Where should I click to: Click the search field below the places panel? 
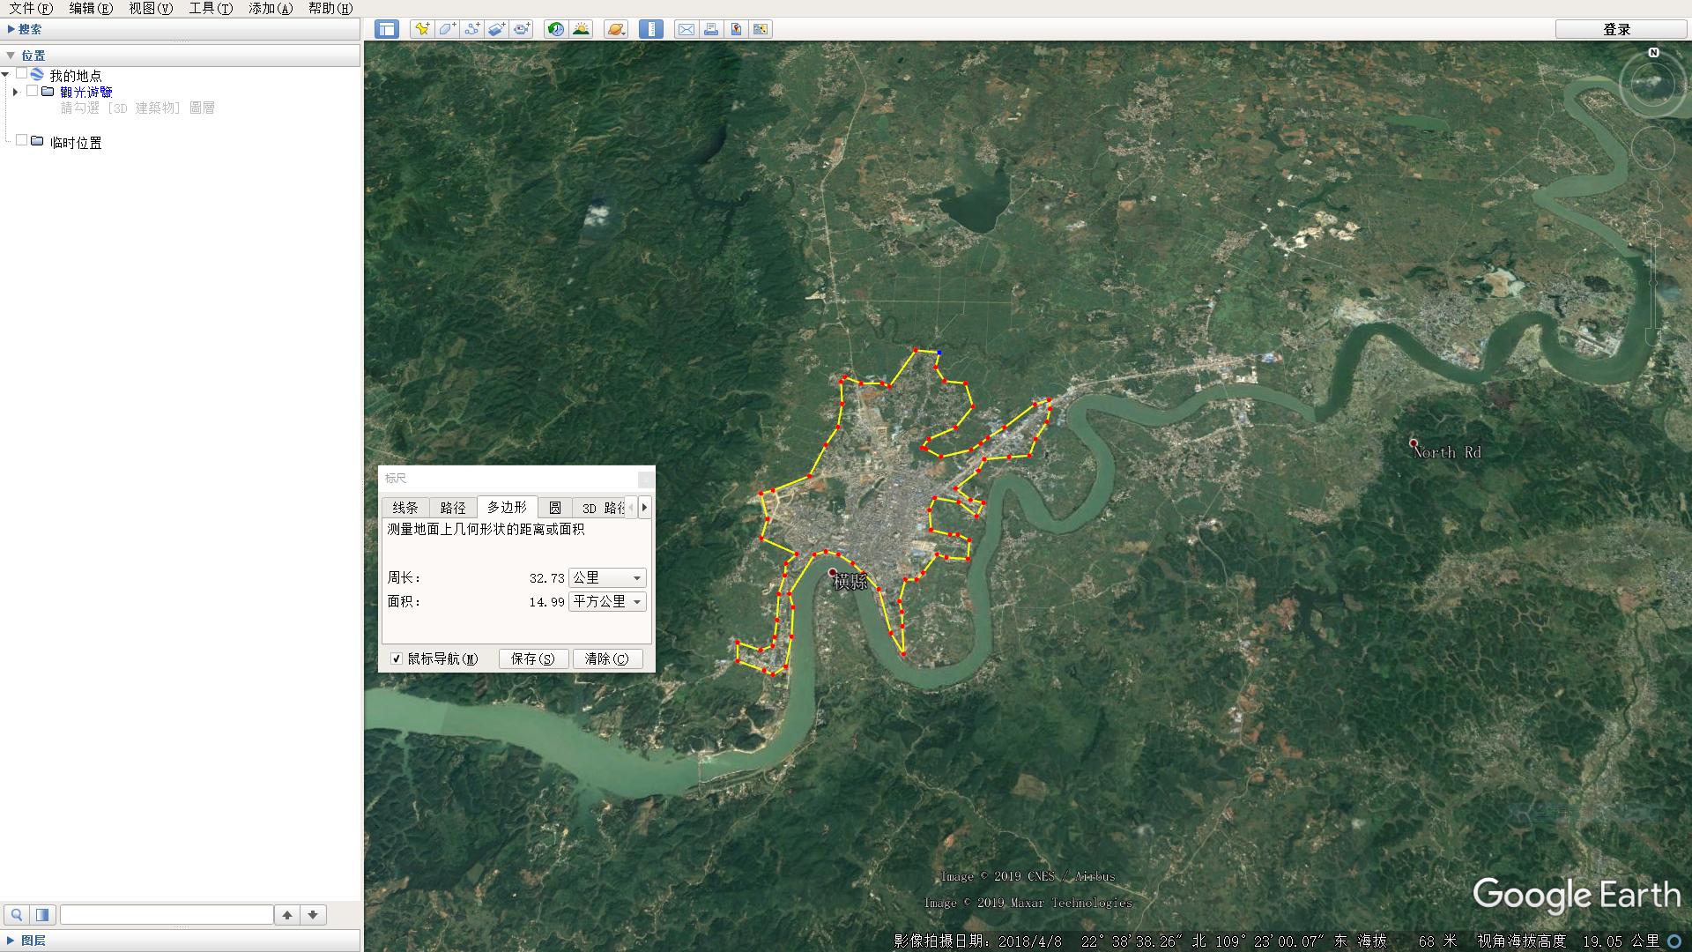167,915
